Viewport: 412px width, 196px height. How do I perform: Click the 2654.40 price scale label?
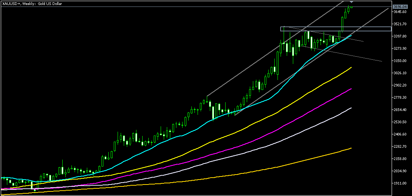click(x=400, y=110)
